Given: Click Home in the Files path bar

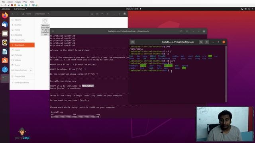Looking at the screenshot, I should 27,14.
